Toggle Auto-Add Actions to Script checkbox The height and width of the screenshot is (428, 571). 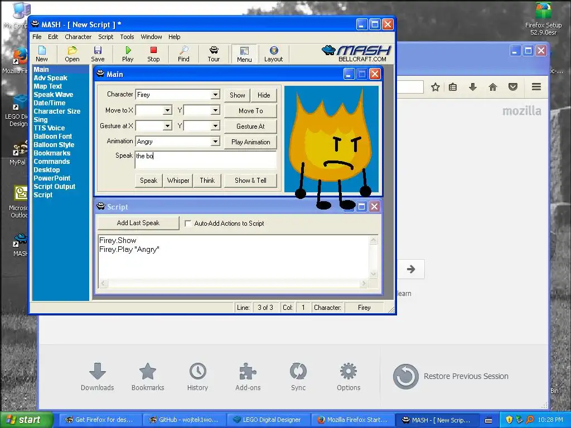pos(188,223)
